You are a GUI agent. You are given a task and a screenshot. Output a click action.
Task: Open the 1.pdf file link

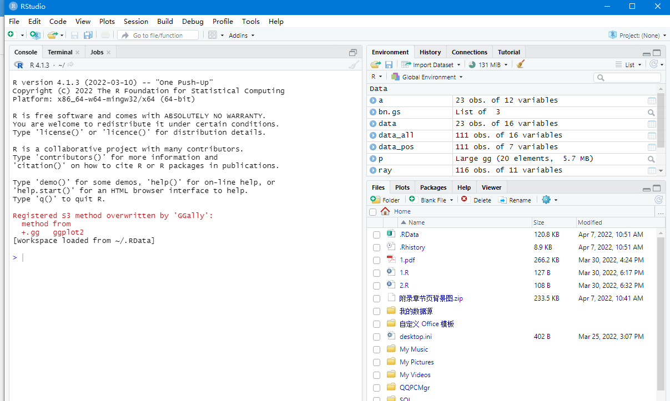pyautogui.click(x=407, y=260)
